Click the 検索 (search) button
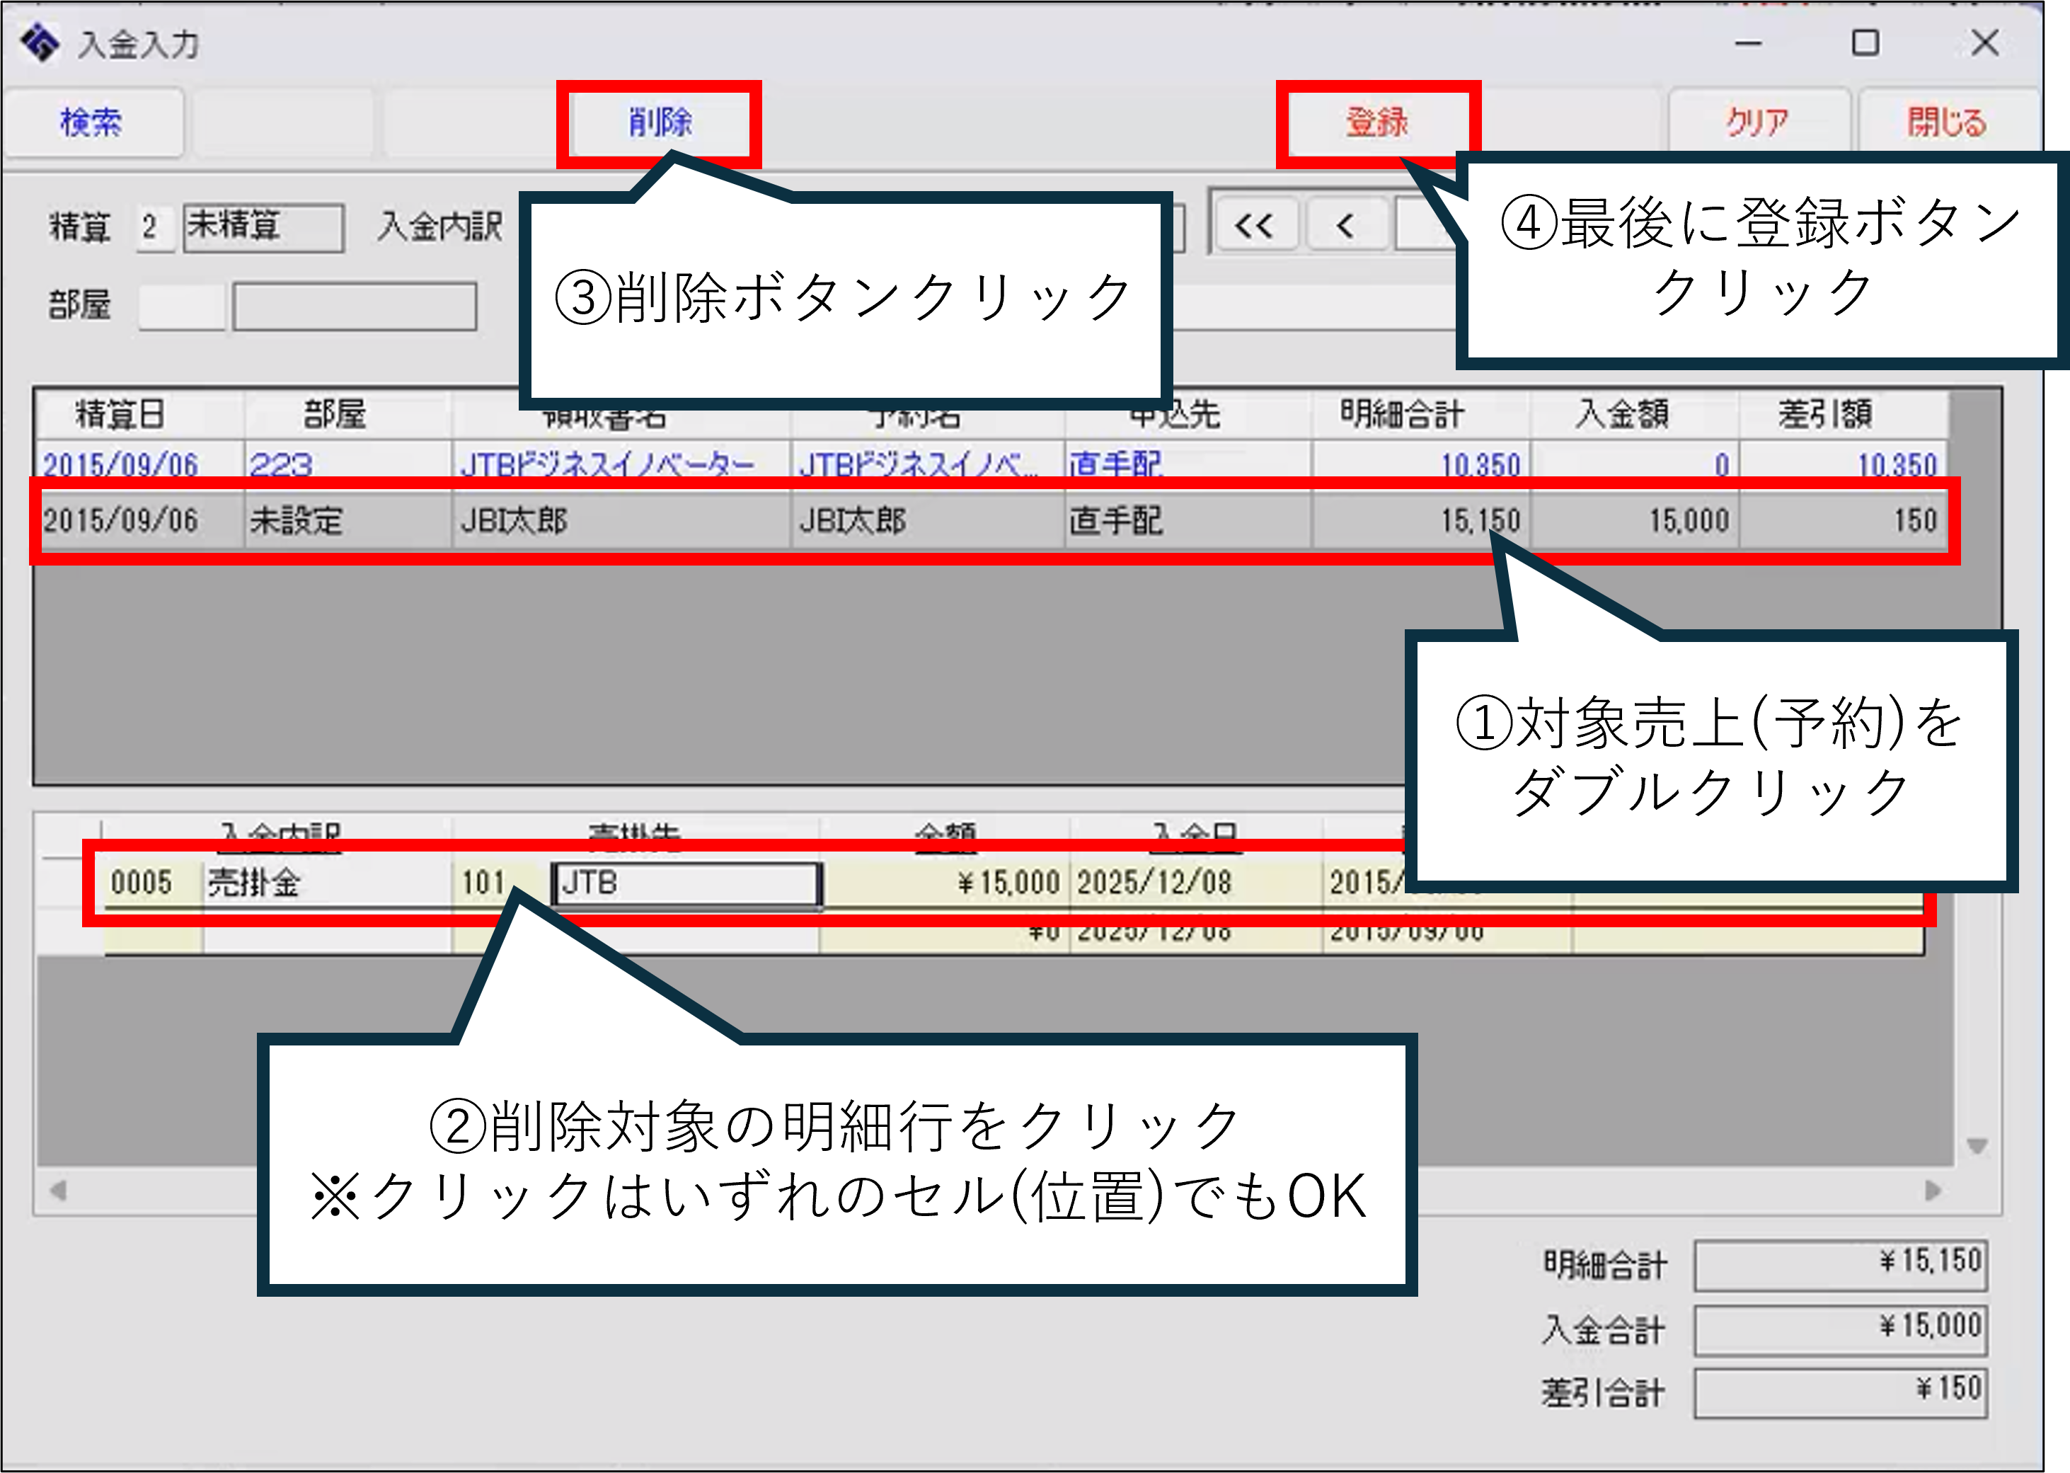The width and height of the screenshot is (2070, 1473). [91, 122]
